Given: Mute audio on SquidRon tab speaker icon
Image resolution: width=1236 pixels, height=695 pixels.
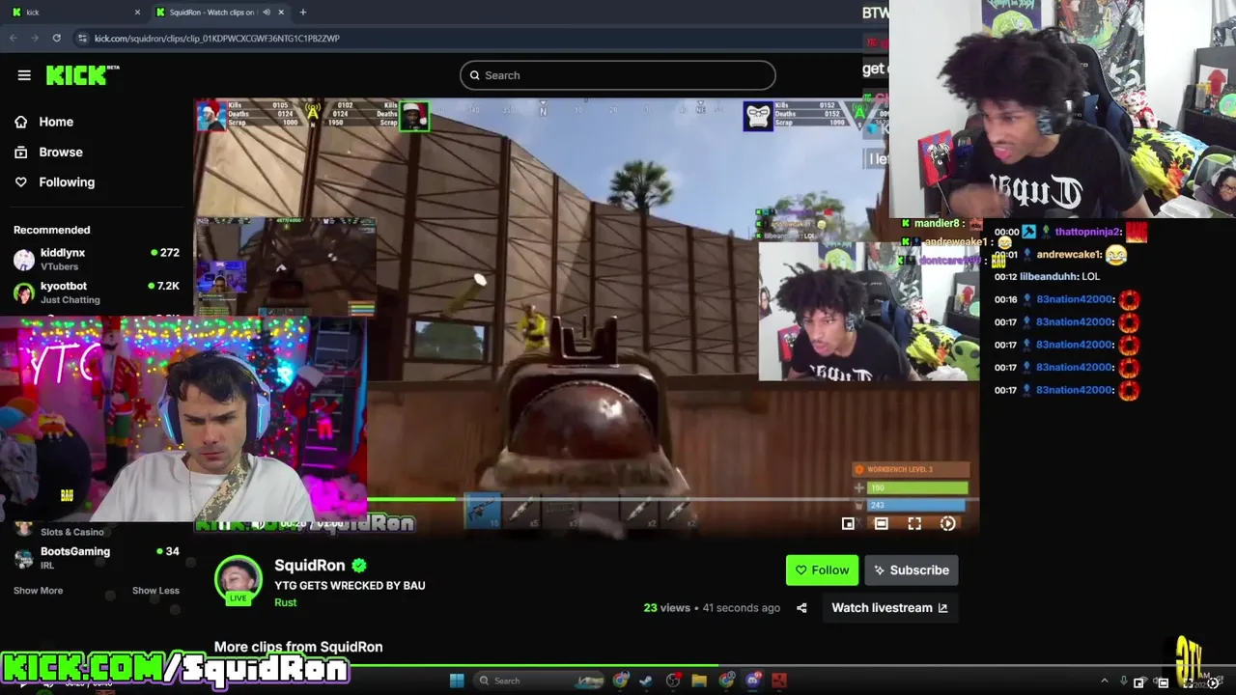Looking at the screenshot, I should pyautogui.click(x=267, y=12).
